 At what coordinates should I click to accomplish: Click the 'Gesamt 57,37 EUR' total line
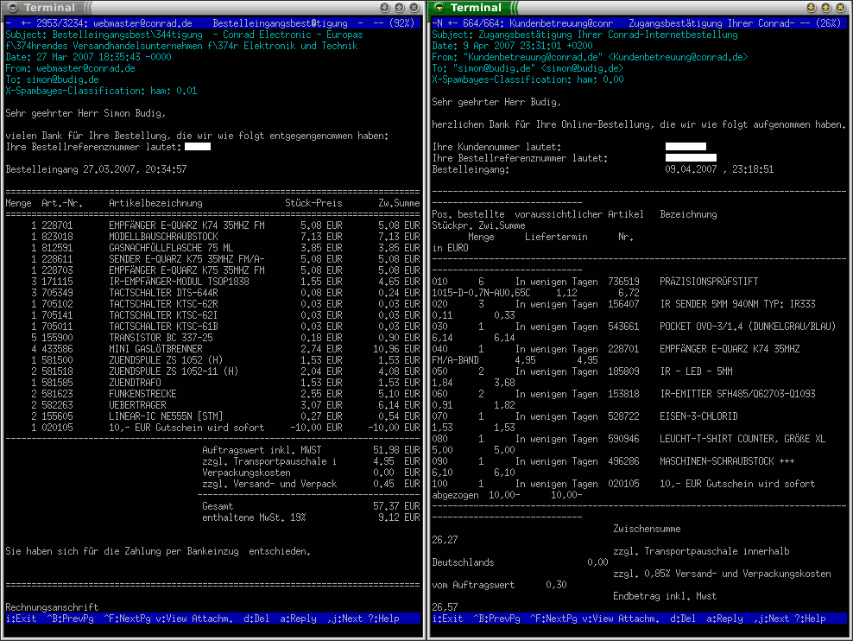click(311, 506)
